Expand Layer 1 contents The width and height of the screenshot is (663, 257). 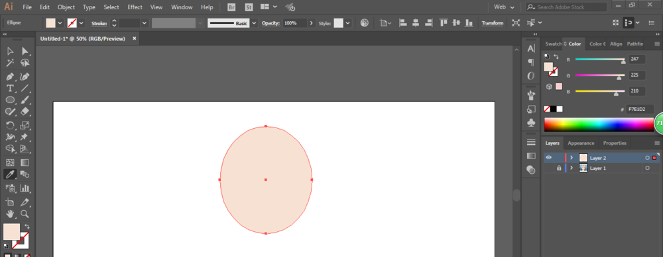pyautogui.click(x=572, y=168)
